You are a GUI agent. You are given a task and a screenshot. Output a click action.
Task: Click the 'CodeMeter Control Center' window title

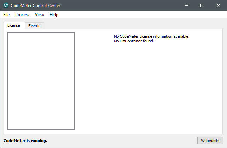tap(35, 6)
